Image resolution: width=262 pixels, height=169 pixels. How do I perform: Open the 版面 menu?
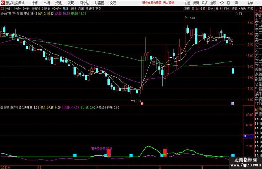point(196,3)
